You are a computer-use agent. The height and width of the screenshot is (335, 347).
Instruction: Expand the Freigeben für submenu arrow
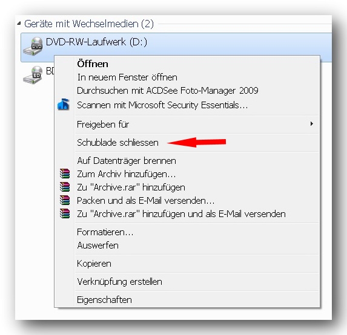tap(312, 124)
